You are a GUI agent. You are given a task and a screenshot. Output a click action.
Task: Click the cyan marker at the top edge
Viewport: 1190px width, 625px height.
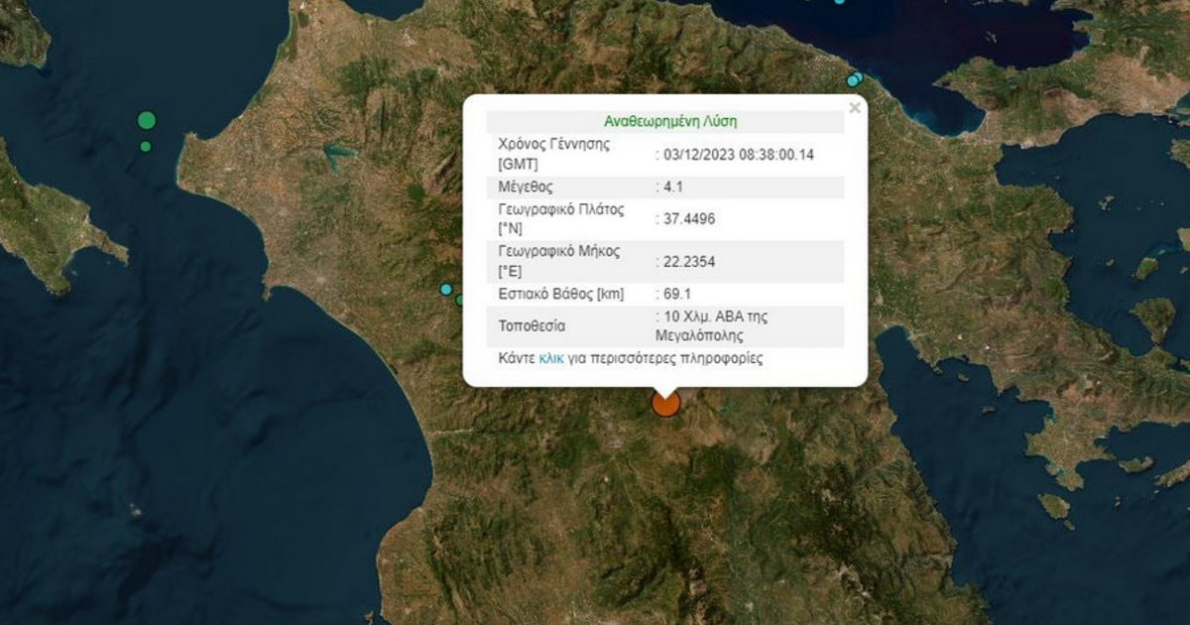point(839,2)
